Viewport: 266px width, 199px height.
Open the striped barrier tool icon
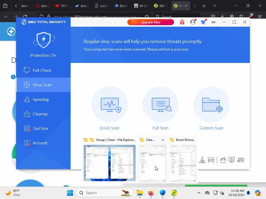pyautogui.click(x=211, y=160)
